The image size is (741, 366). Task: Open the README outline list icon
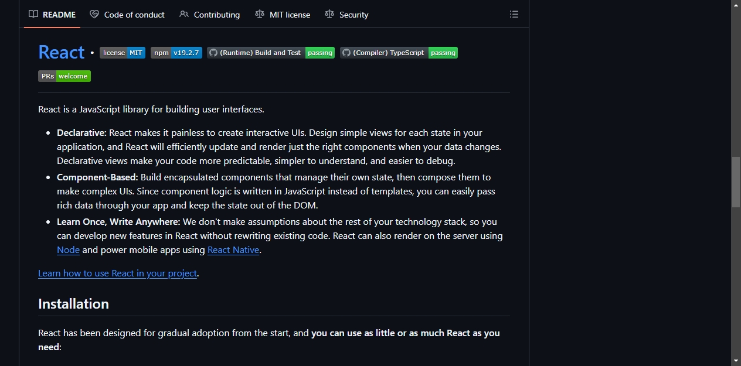[514, 14]
